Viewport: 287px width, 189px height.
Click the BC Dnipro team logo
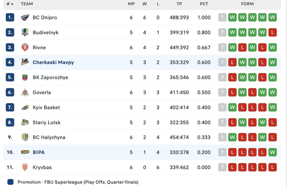pyautogui.click(x=25, y=18)
